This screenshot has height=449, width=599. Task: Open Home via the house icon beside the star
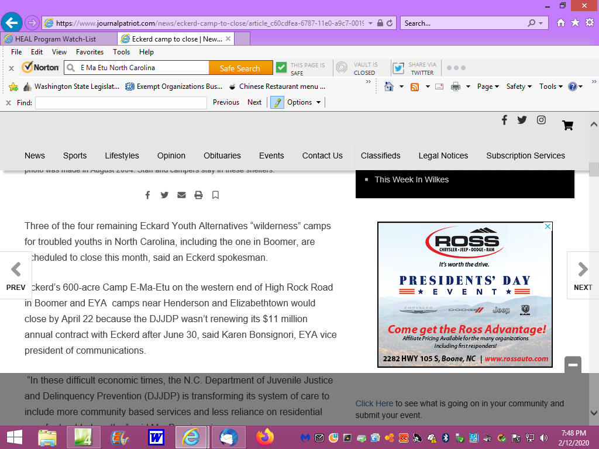[561, 23]
